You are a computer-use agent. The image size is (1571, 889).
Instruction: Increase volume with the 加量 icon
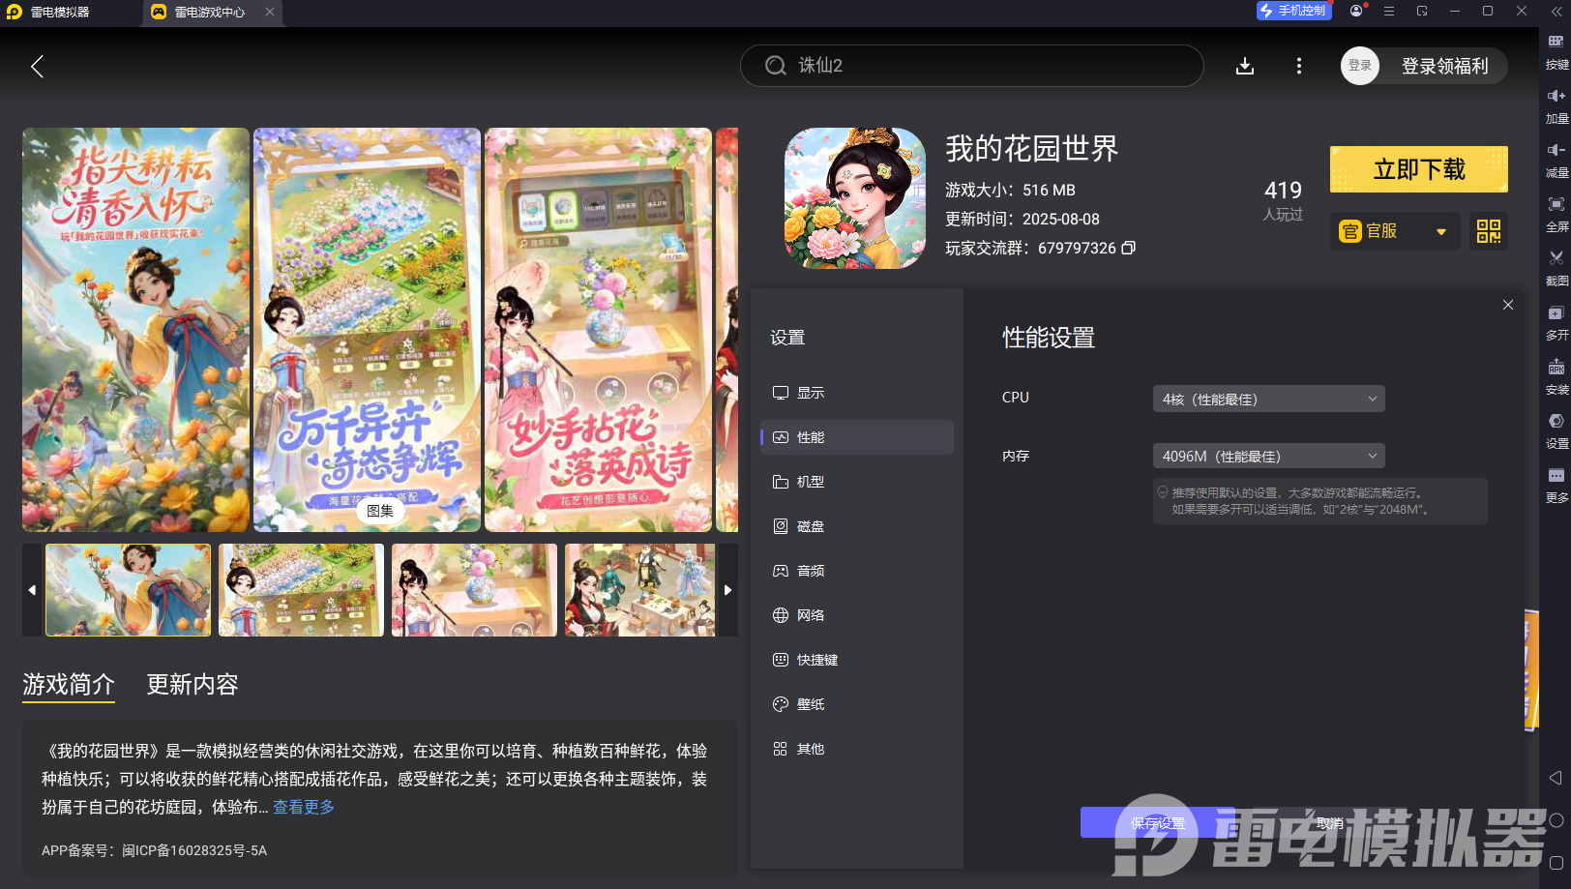(1556, 106)
